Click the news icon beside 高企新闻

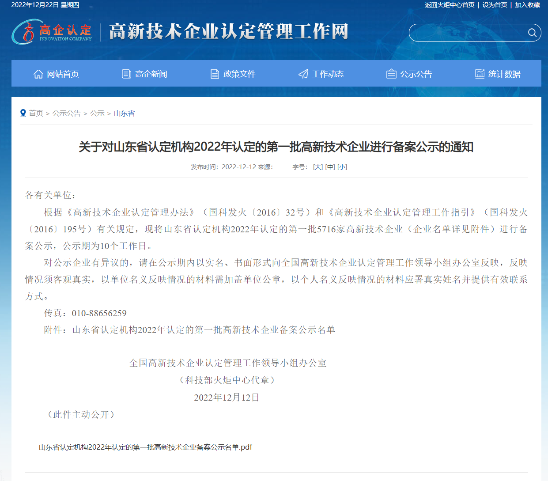(127, 74)
